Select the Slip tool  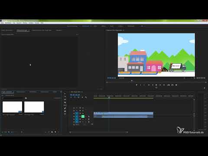[65, 105]
